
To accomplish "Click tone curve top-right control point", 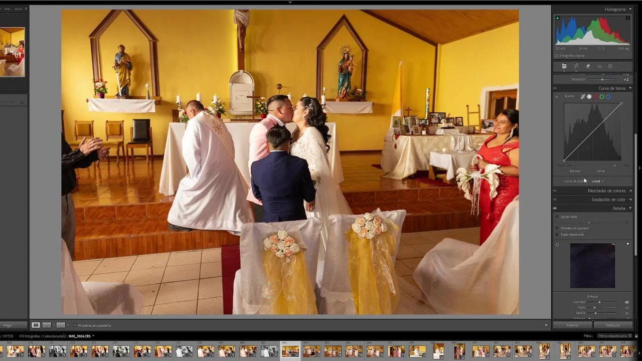I will (x=621, y=104).
